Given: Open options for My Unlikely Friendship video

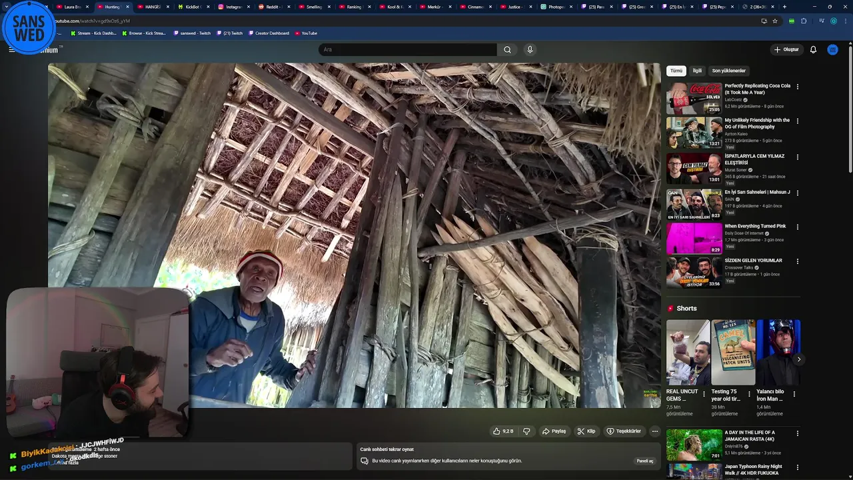Looking at the screenshot, I should tap(797, 121).
